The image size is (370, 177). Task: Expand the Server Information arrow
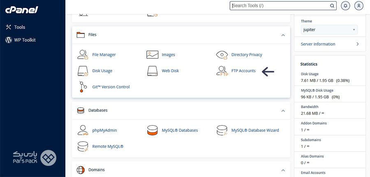tap(358, 44)
